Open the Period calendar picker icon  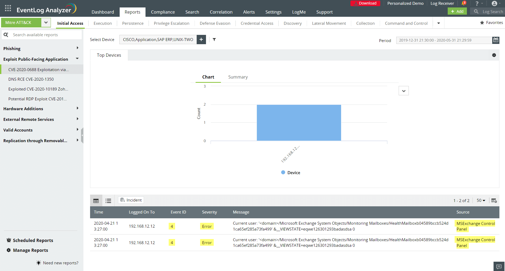(x=496, y=40)
